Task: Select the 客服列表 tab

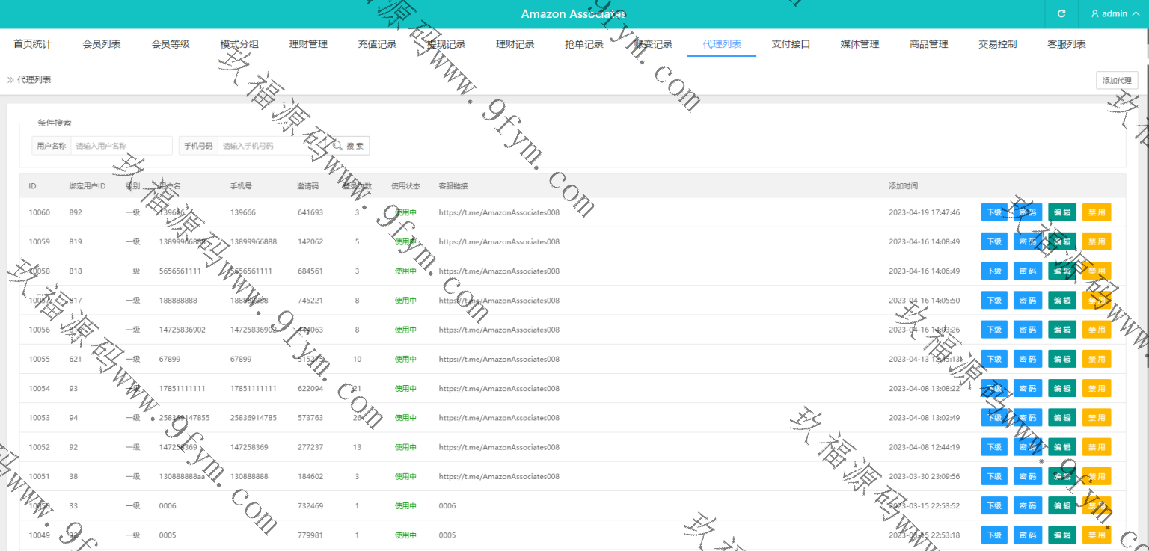Action: click(1066, 44)
